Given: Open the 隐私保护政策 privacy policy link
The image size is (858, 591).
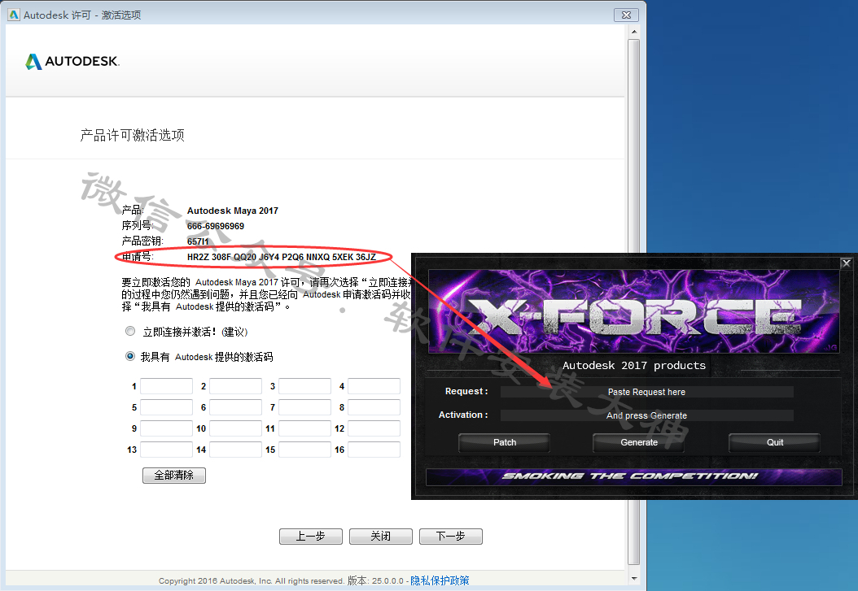Looking at the screenshot, I should (440, 580).
